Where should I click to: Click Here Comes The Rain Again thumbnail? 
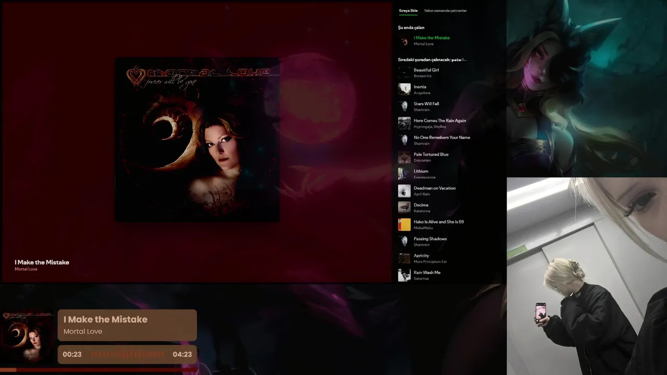(404, 123)
